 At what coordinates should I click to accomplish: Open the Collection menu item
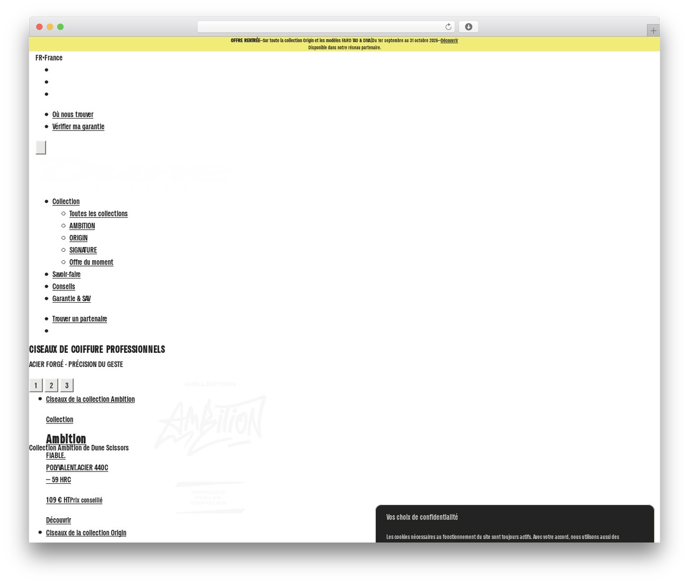pyautogui.click(x=66, y=201)
